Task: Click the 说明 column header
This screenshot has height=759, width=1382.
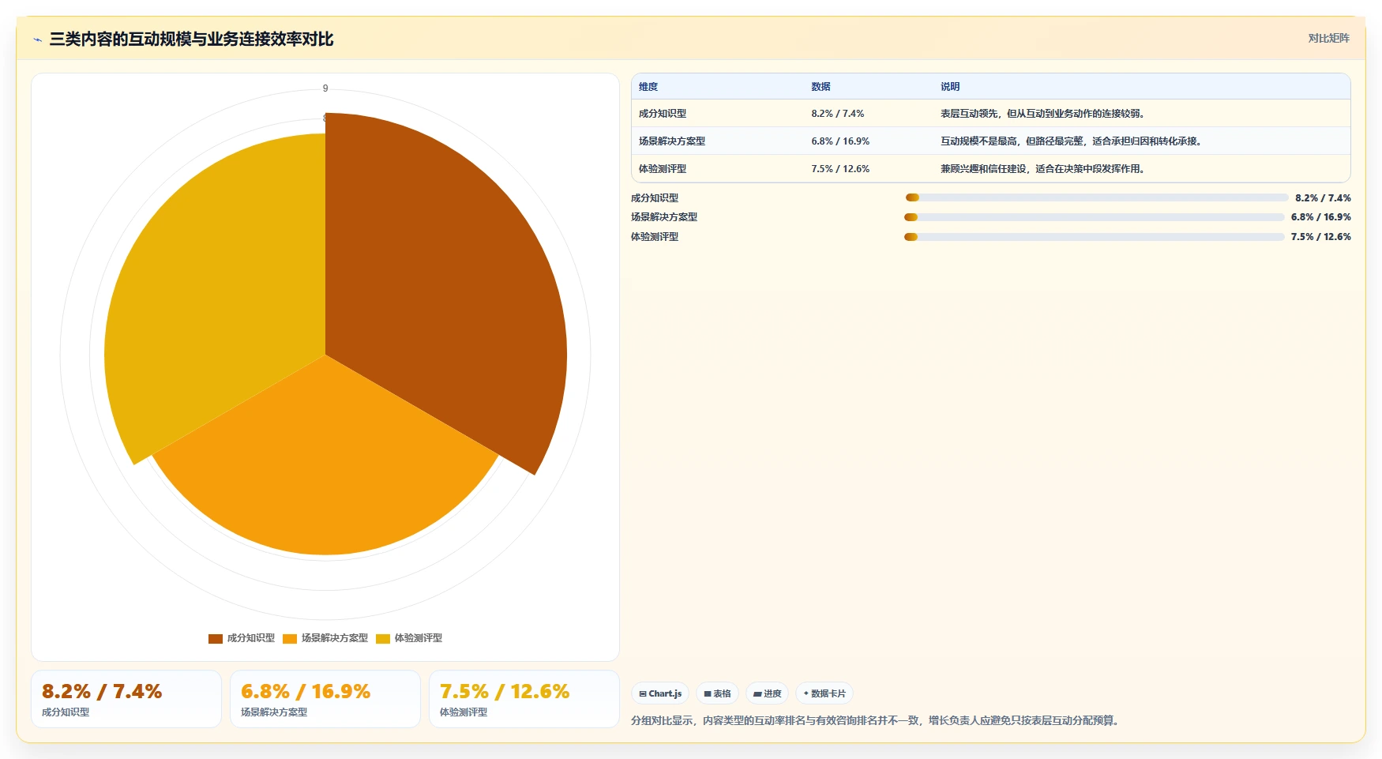Action: point(950,87)
